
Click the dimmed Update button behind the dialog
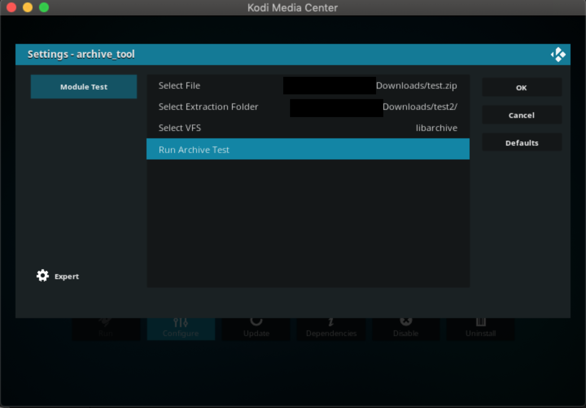[256, 329]
